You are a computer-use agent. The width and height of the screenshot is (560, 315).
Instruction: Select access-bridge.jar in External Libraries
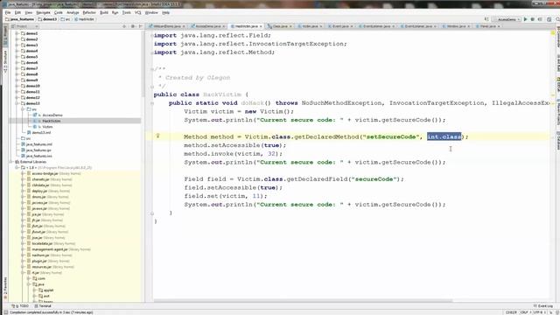(45, 173)
